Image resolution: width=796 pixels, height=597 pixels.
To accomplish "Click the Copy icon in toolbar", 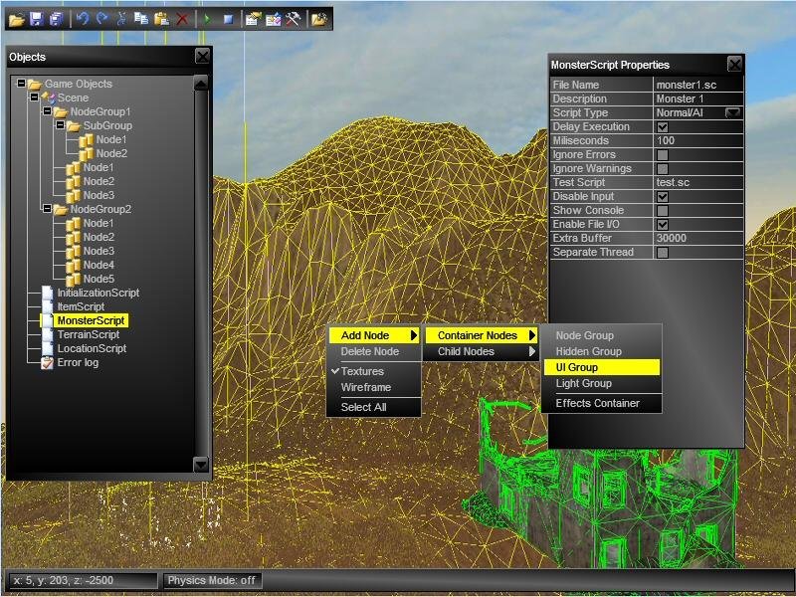I will click(141, 19).
